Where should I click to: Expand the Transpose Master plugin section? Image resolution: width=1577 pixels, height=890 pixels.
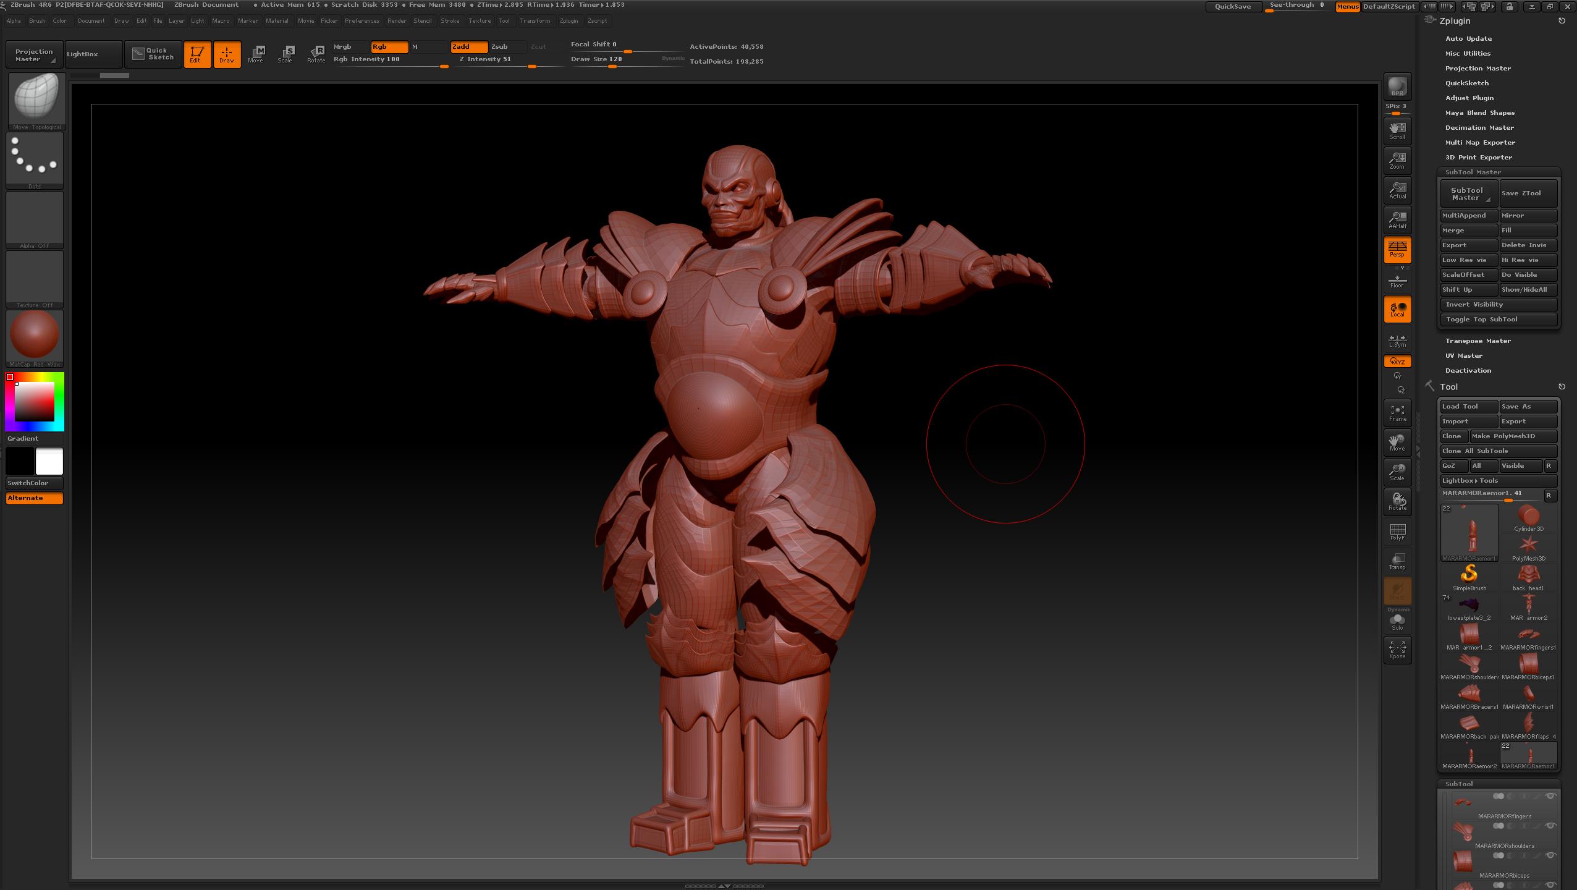[1478, 341]
